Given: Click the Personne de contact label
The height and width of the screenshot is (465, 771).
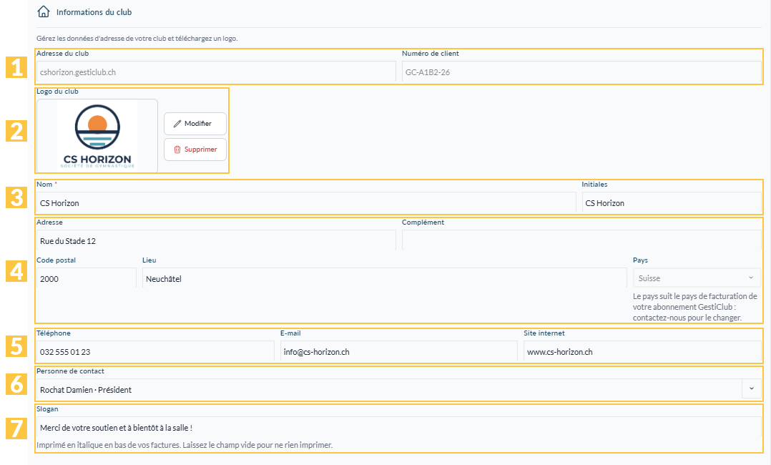Looking at the screenshot, I should coord(70,371).
